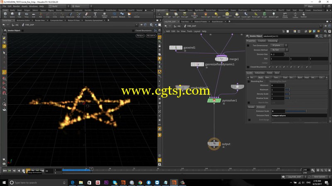The height and width of the screenshot is (186, 332).
Task: Open the Division Method By Size dropdown
Action: coord(279,50)
